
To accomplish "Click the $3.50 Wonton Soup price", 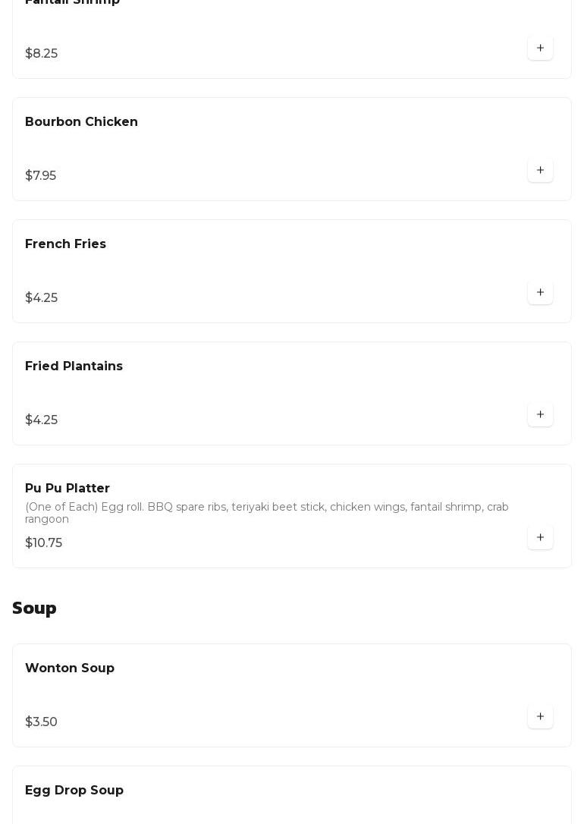I will [42, 722].
